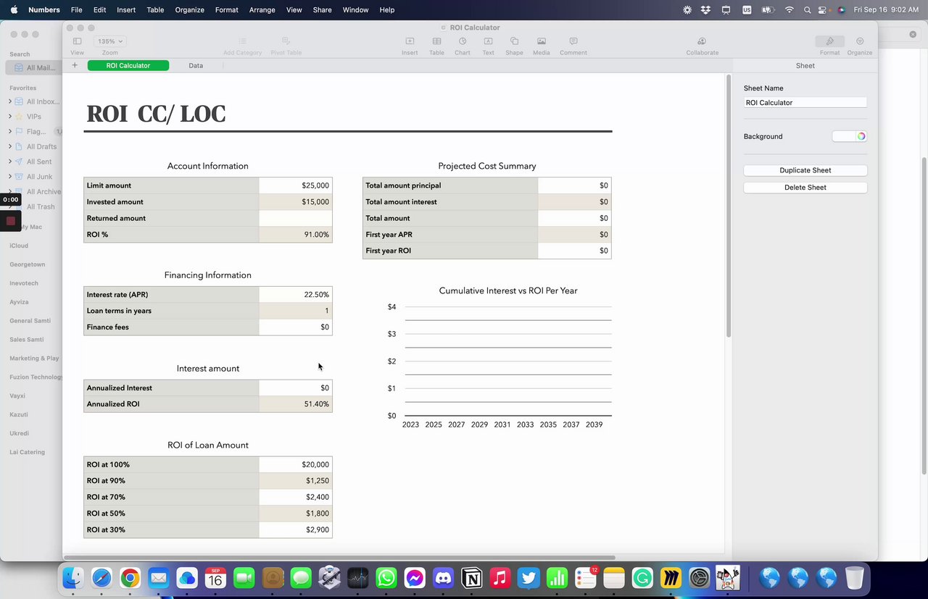Open the Format menu in menu bar
The width and height of the screenshot is (928, 599).
click(x=226, y=10)
